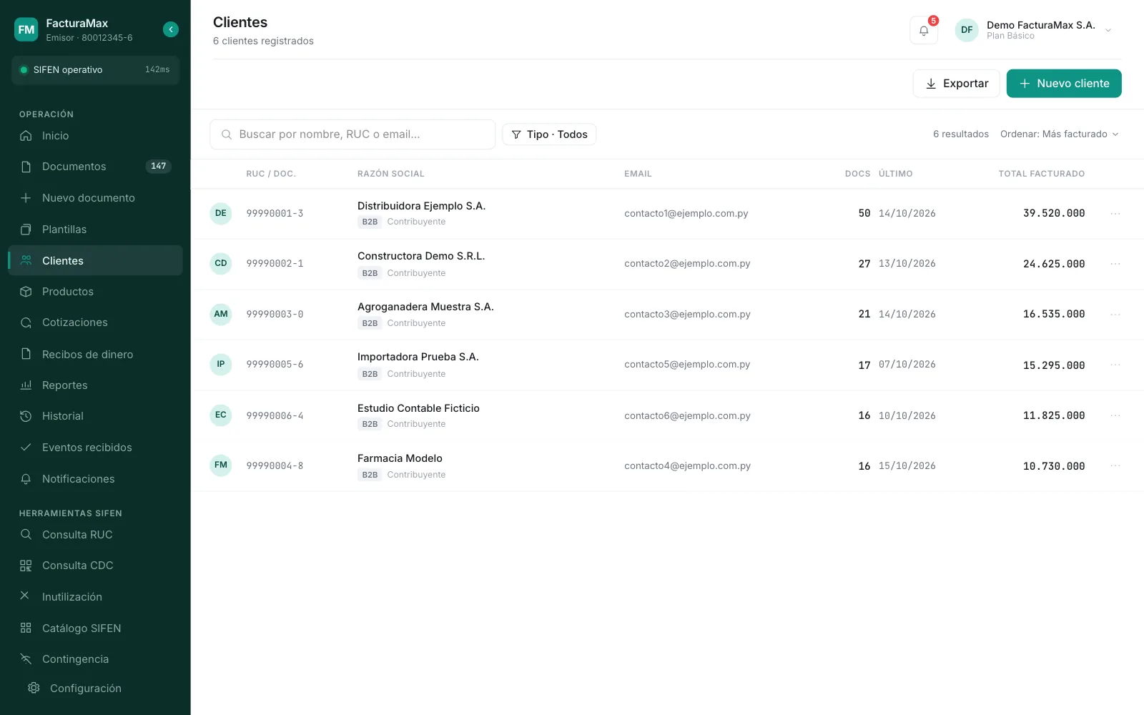Click the DF user avatar in the header
This screenshot has height=715, width=1144.
click(x=967, y=30)
